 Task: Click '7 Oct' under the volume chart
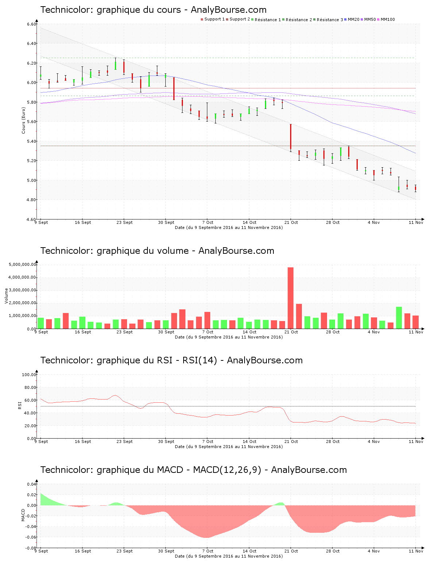click(x=208, y=332)
